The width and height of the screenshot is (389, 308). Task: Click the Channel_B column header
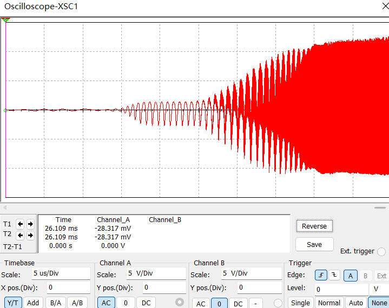pyautogui.click(x=165, y=220)
